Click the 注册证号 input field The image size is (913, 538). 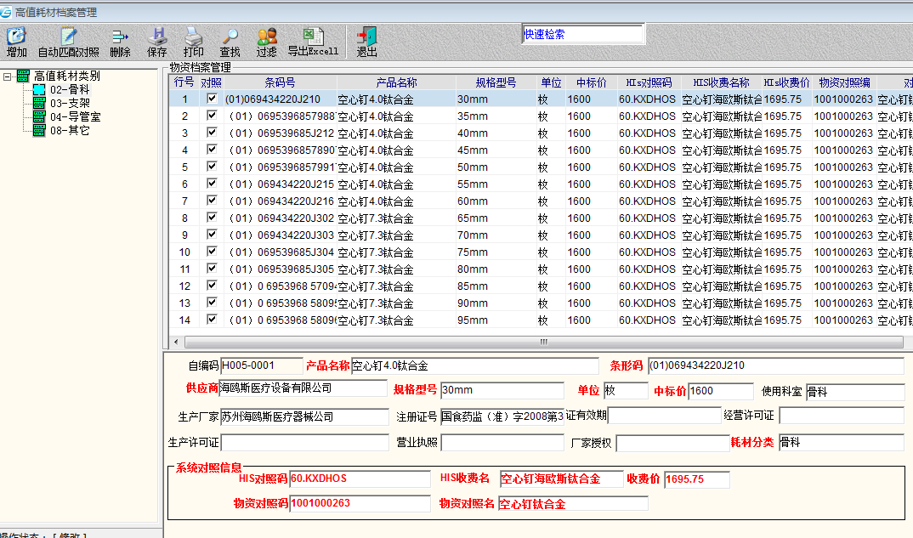click(502, 417)
